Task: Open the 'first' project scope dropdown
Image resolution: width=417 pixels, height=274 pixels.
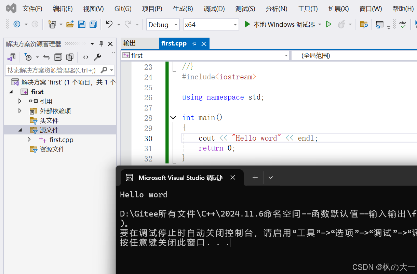Action: click(x=205, y=55)
